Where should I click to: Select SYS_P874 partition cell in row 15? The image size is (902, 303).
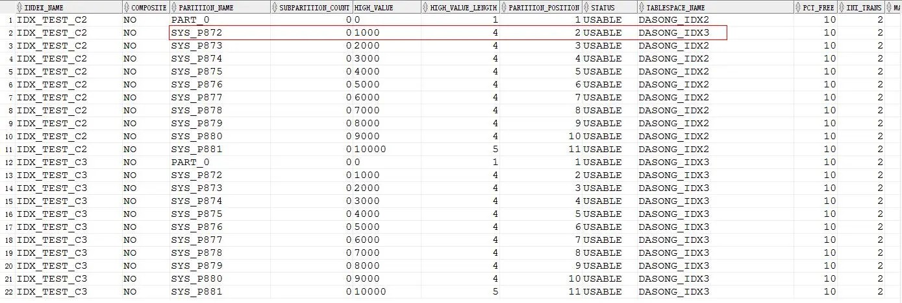click(x=219, y=201)
